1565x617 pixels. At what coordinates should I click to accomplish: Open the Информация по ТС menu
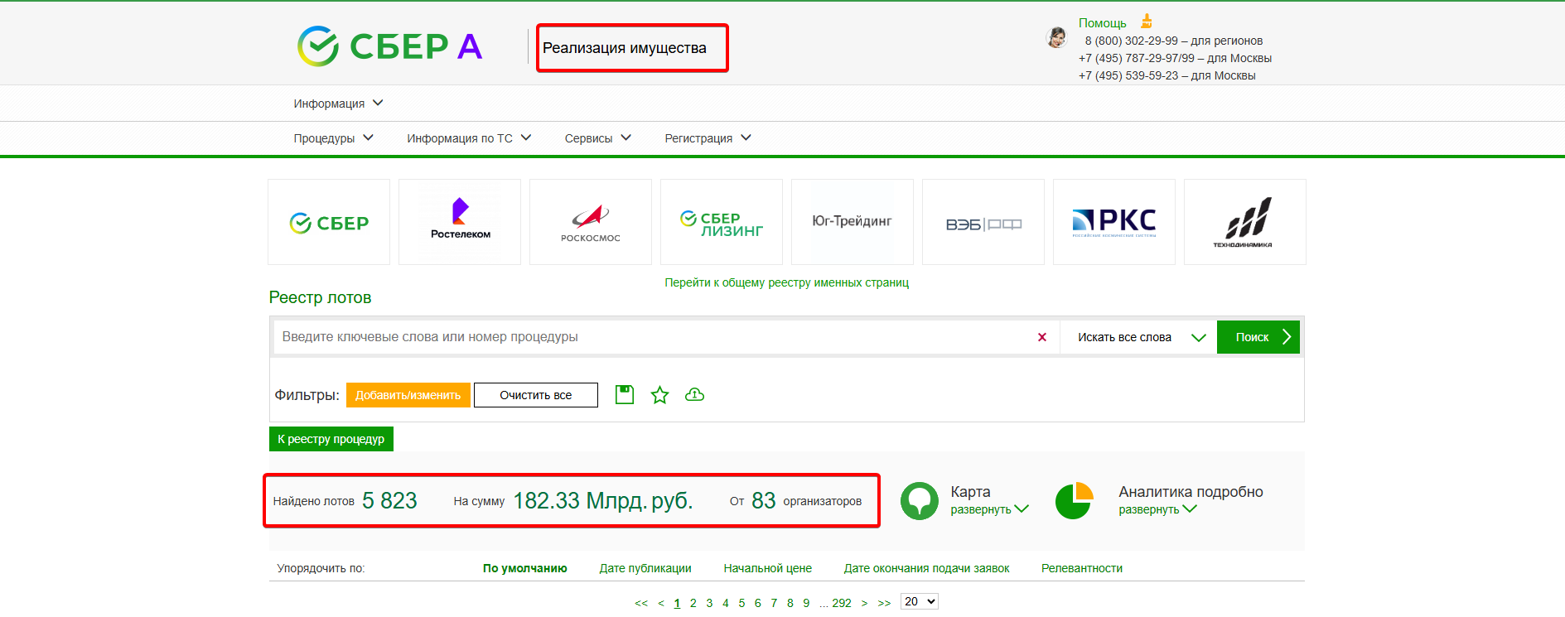469,138
